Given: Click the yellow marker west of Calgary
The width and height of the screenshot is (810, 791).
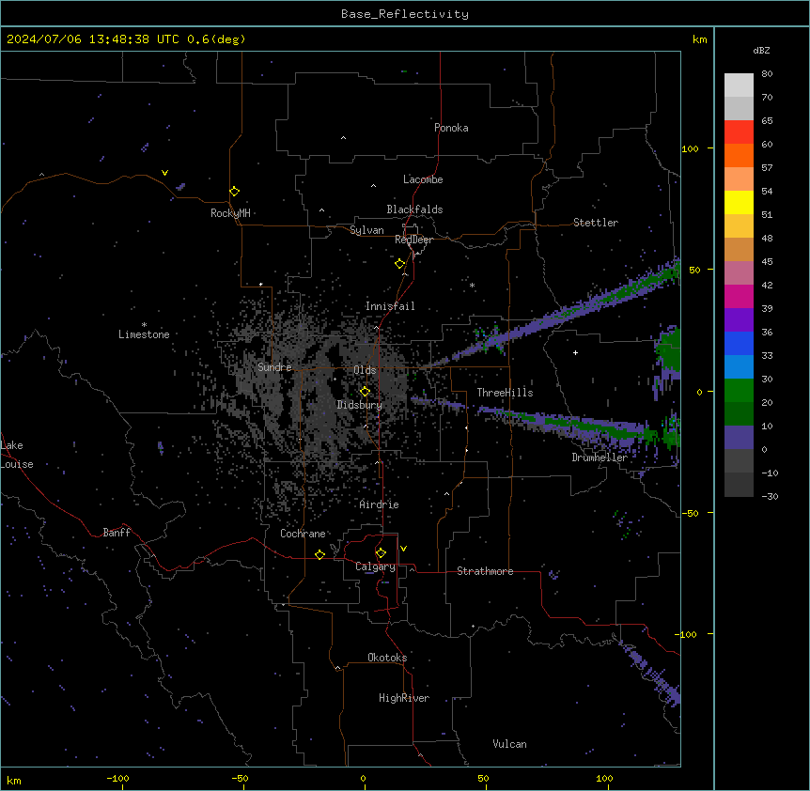Looking at the screenshot, I should [x=319, y=554].
